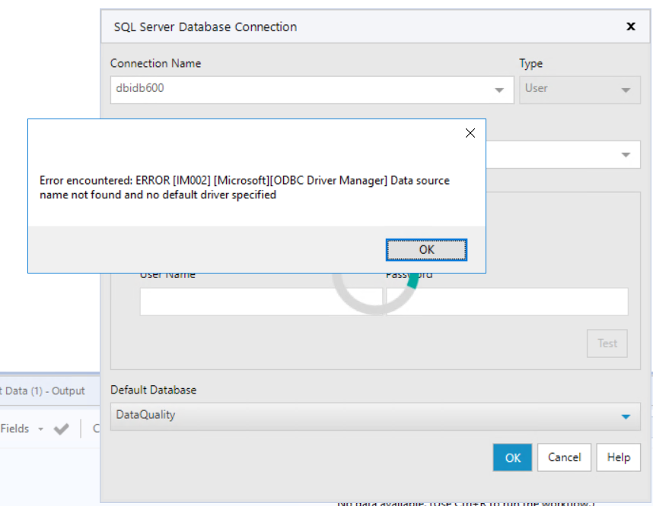
Task: Open Help for the database connection
Action: click(618, 457)
